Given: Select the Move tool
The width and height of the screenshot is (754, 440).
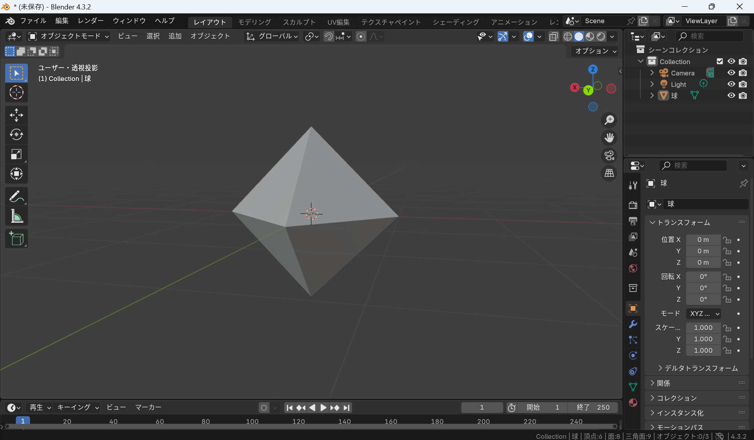Looking at the screenshot, I should (x=16, y=115).
